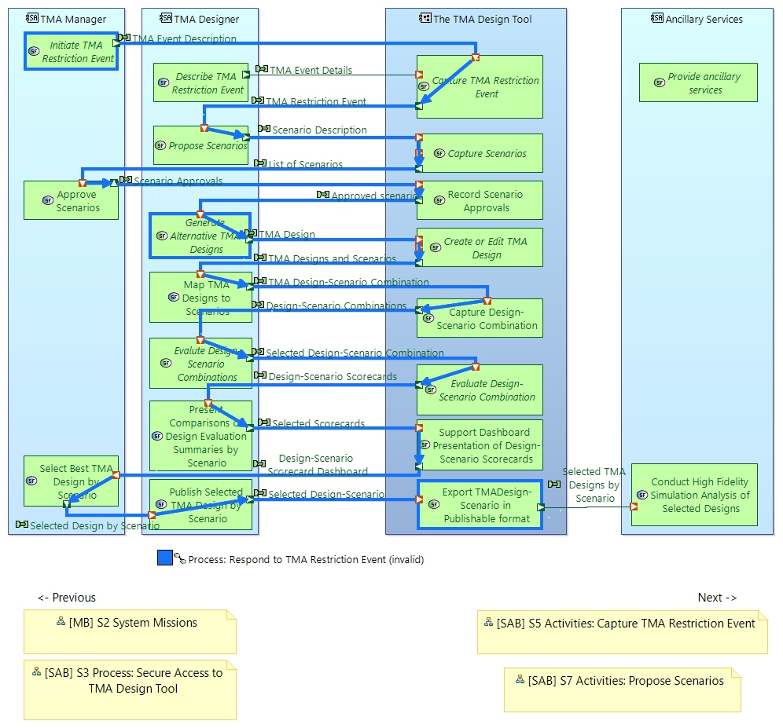The width and height of the screenshot is (783, 728).
Task: Select Evaluate Design-Scenario Combination tool block
Action: [480, 390]
